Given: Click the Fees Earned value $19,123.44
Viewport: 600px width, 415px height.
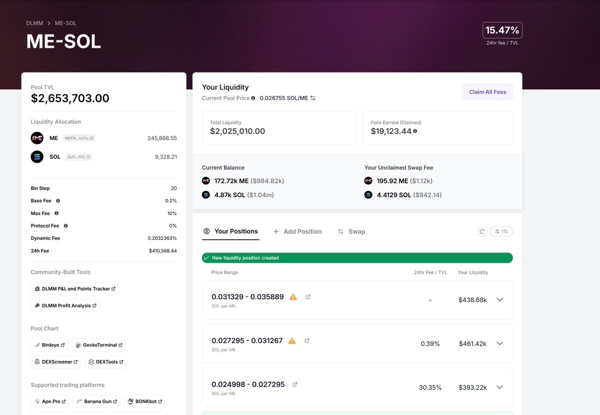Looking at the screenshot, I should (x=391, y=131).
